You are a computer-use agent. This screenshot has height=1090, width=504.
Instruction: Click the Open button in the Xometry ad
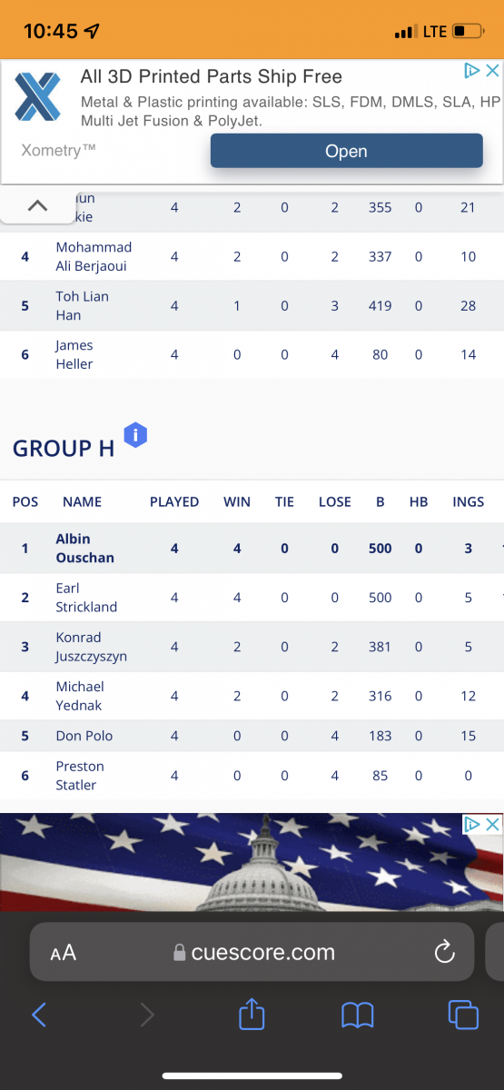tap(346, 151)
